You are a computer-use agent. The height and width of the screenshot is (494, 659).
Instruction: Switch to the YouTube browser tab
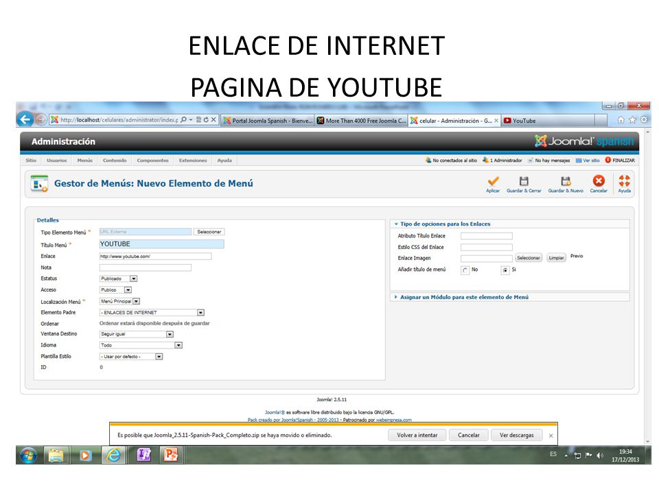(x=548, y=121)
